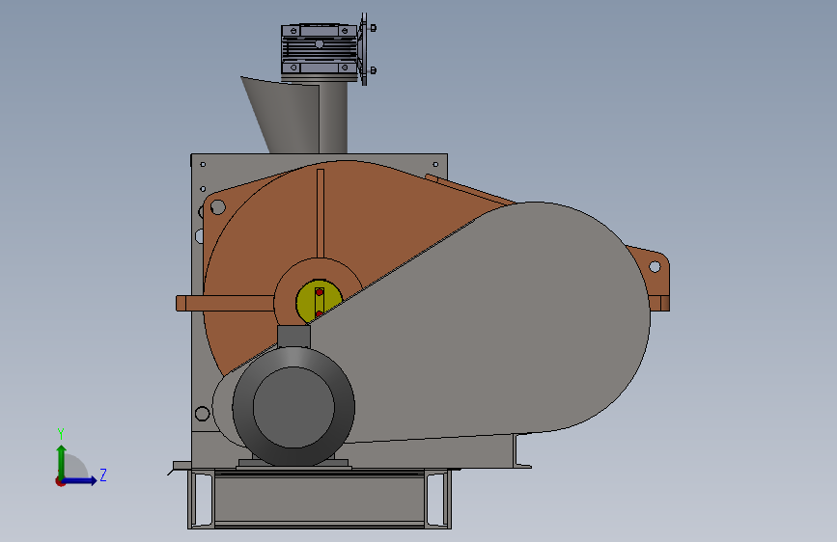837x542 pixels.
Task: Select the vertical pipe below the reducer
Action: (x=334, y=118)
